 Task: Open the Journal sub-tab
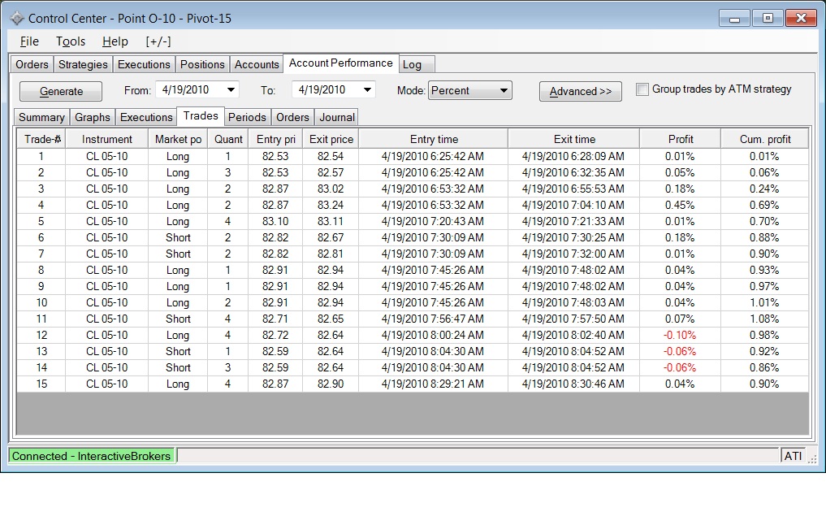pyautogui.click(x=337, y=117)
